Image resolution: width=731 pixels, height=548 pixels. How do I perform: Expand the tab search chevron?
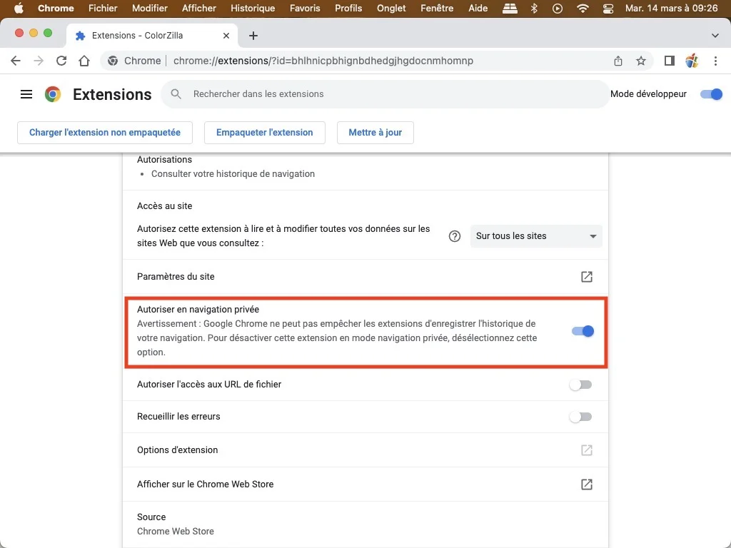pyautogui.click(x=715, y=36)
